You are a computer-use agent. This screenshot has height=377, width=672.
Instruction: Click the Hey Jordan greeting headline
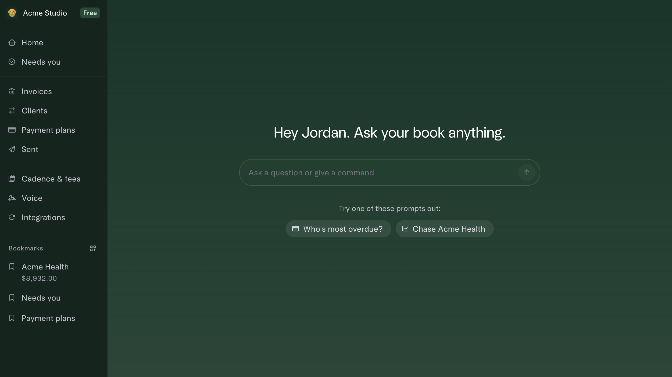coord(389,133)
